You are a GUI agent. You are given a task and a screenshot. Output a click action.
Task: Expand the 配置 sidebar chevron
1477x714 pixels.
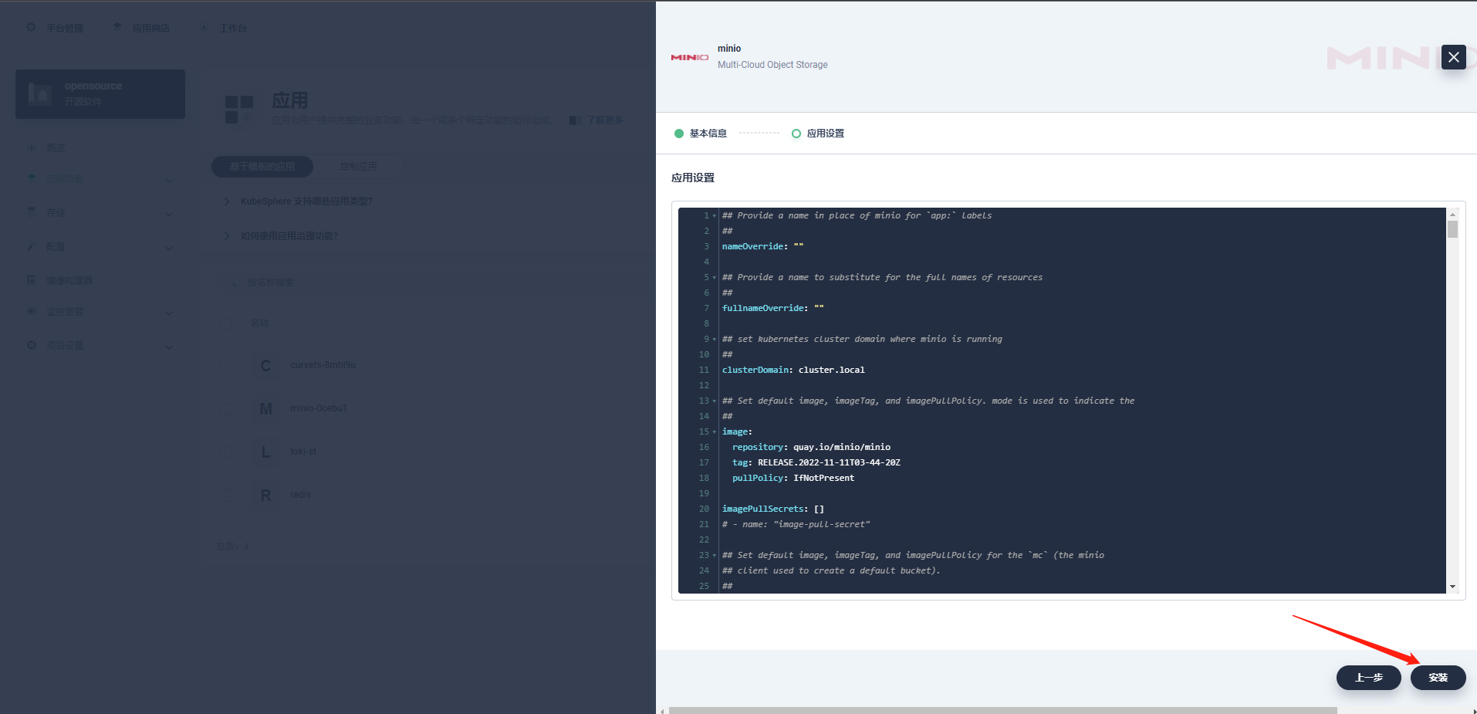(168, 248)
